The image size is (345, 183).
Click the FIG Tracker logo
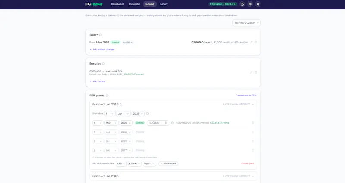(94, 4)
